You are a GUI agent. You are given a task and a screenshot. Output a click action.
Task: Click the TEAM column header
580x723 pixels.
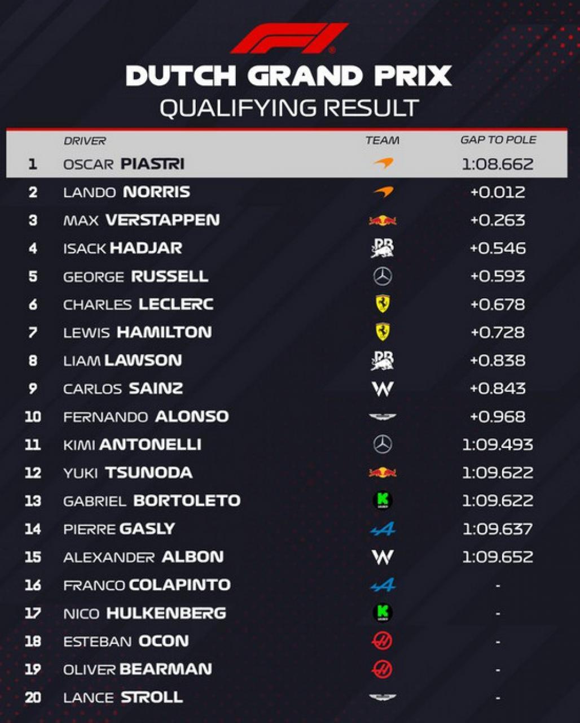point(382,141)
